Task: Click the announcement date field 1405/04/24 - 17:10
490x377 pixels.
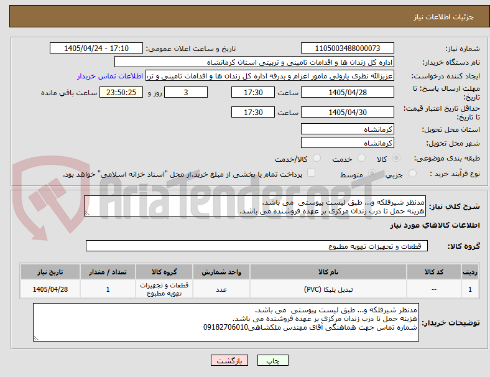Action: coord(96,49)
